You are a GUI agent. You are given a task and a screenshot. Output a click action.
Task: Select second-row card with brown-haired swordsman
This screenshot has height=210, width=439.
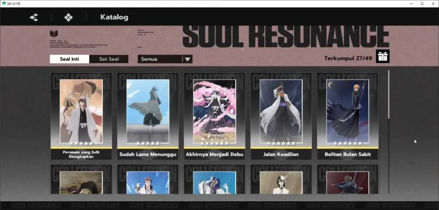coord(148,179)
